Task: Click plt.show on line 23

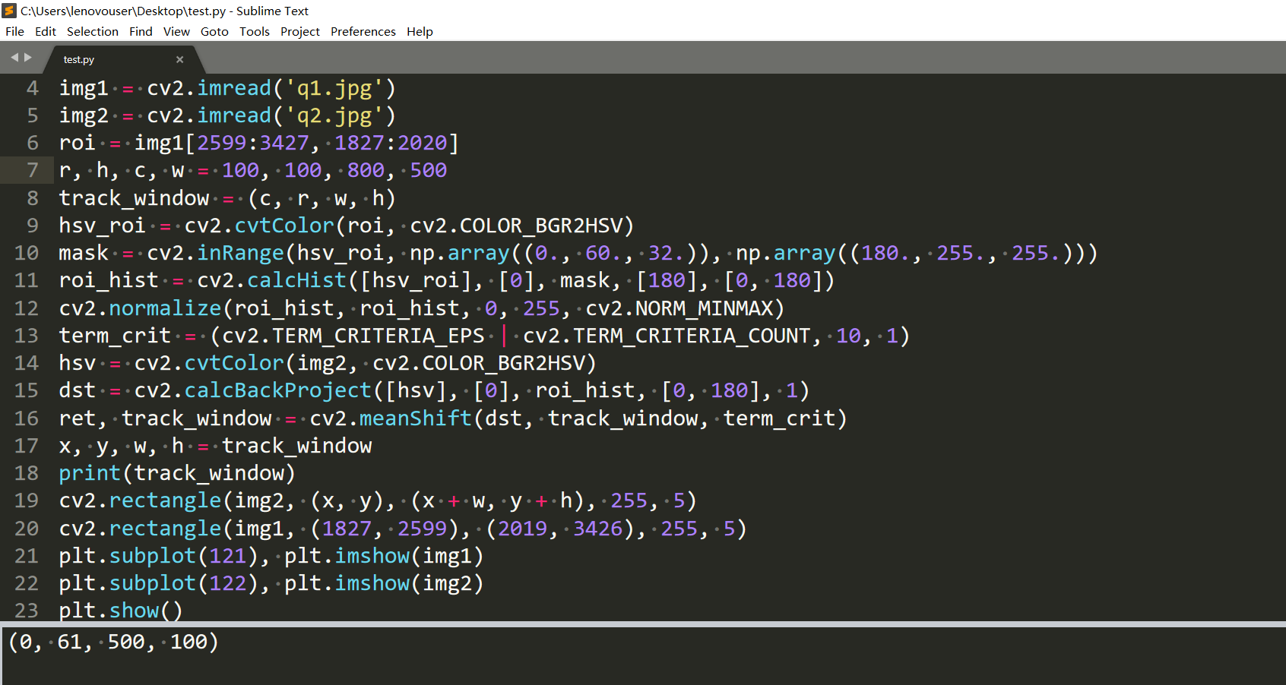Action: coord(109,611)
